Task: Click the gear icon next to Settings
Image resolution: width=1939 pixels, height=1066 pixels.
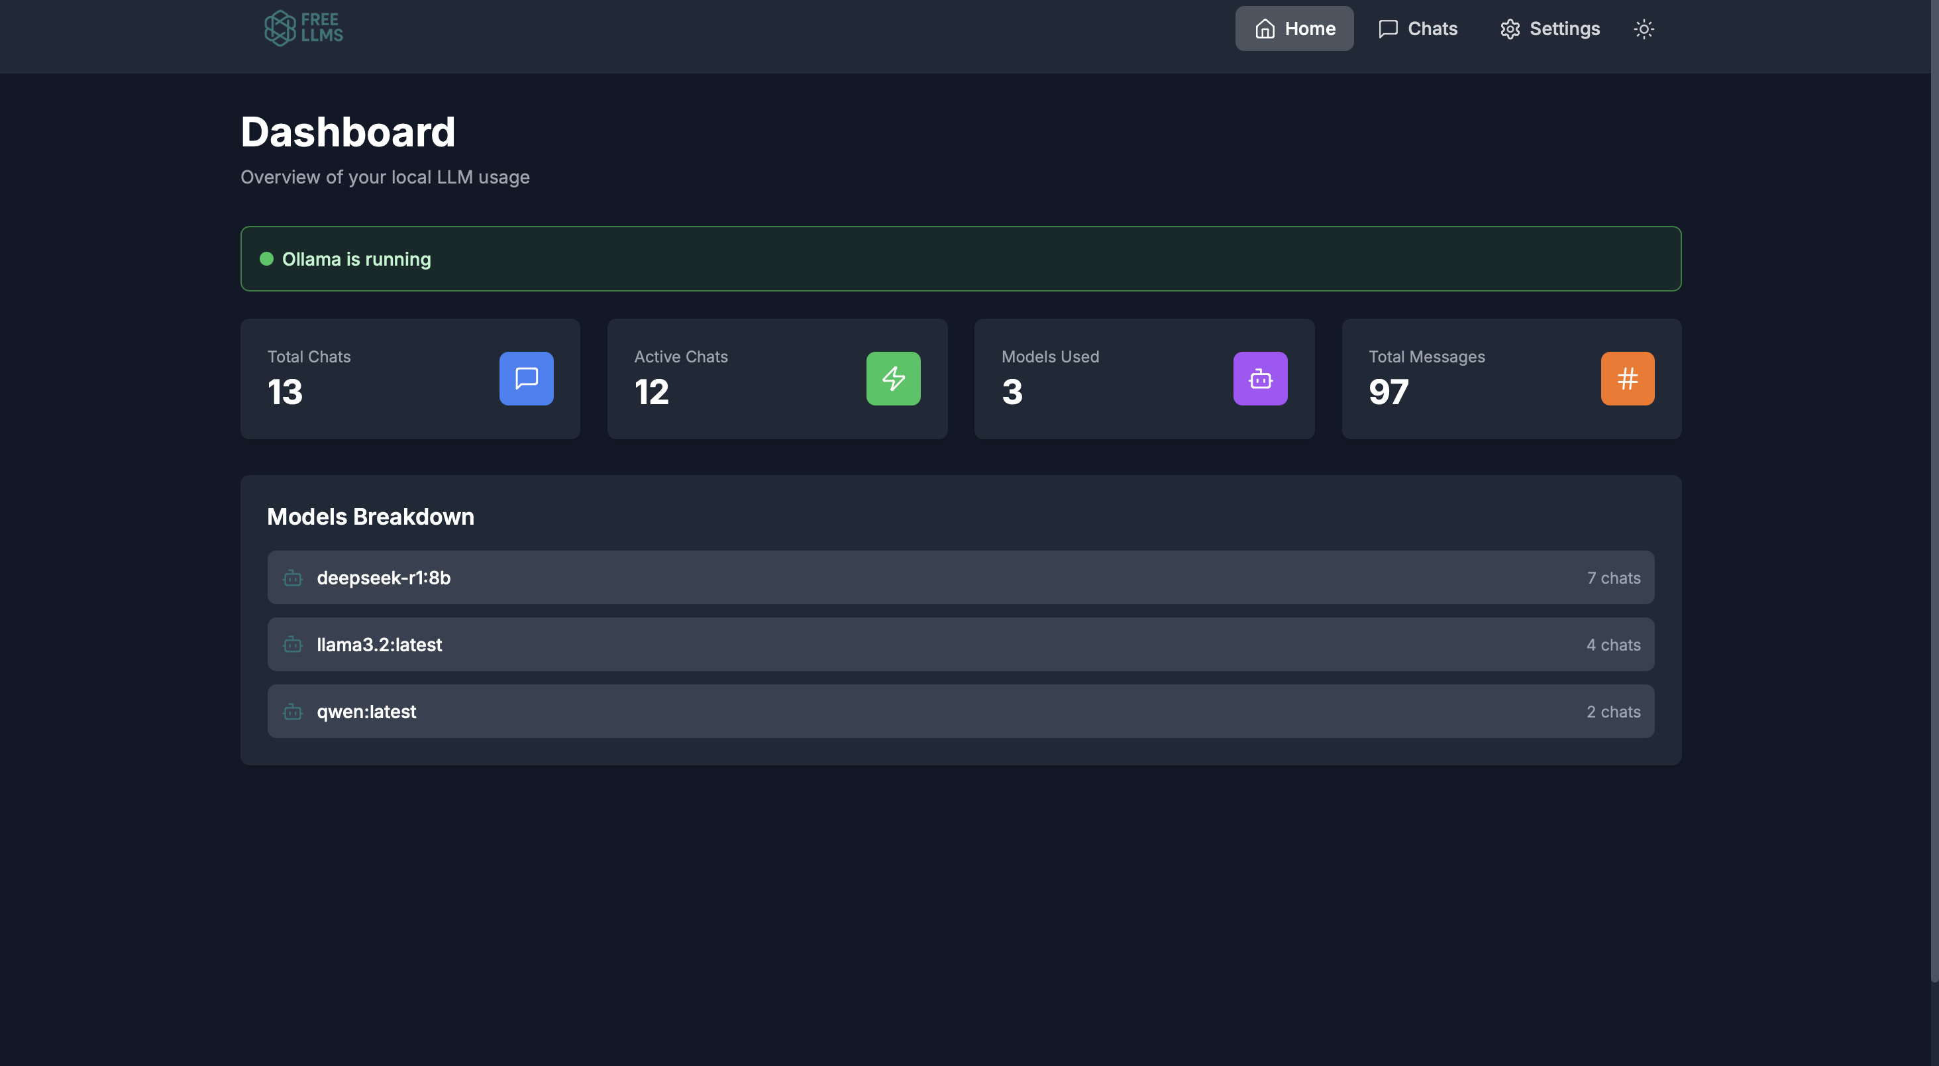Action: click(1510, 28)
